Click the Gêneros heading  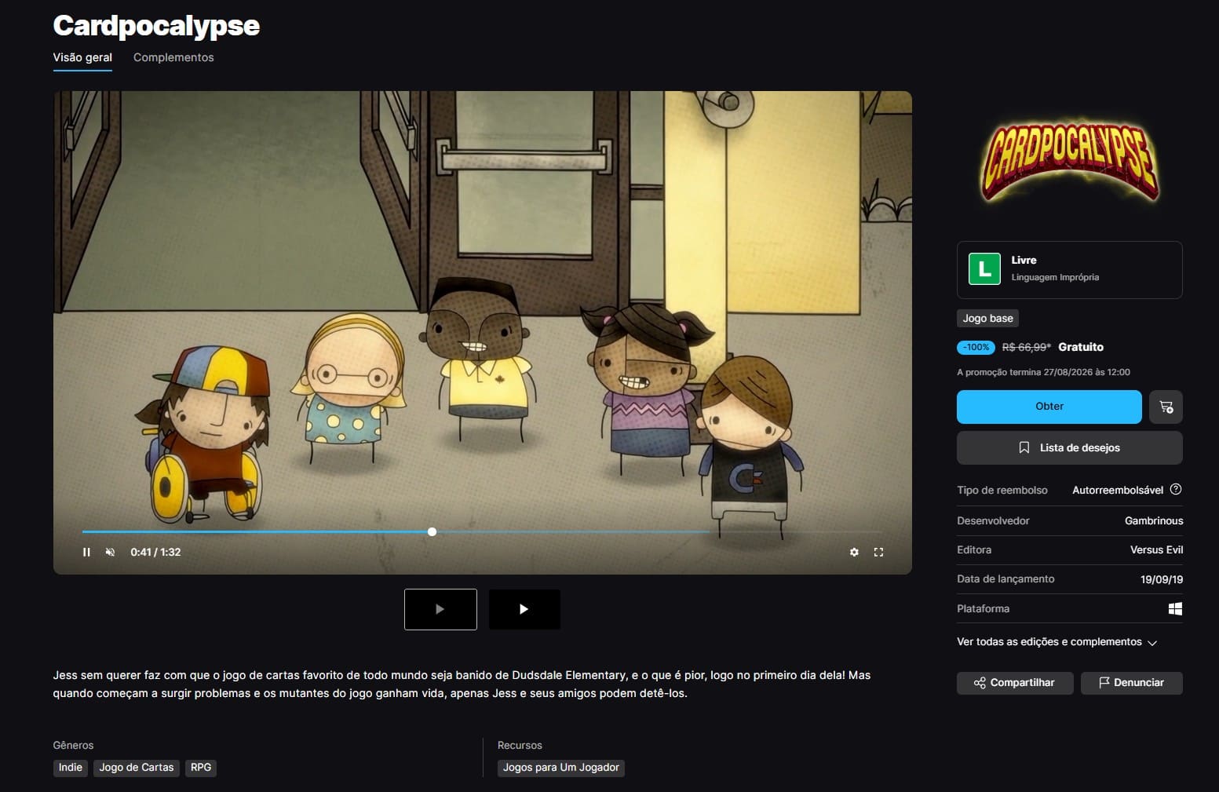point(73,745)
